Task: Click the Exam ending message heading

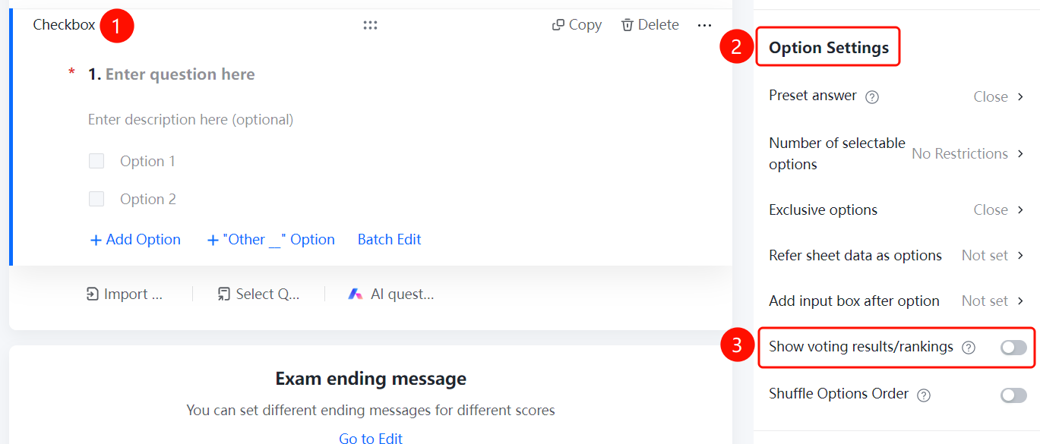Action: click(x=371, y=378)
